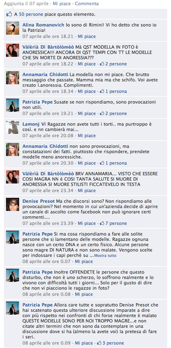
Task: Click the thumbs-up icon beside 50 persone
Action: [x=9, y=14]
